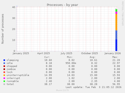Select the 'interrupt' legend label

point(13,78)
